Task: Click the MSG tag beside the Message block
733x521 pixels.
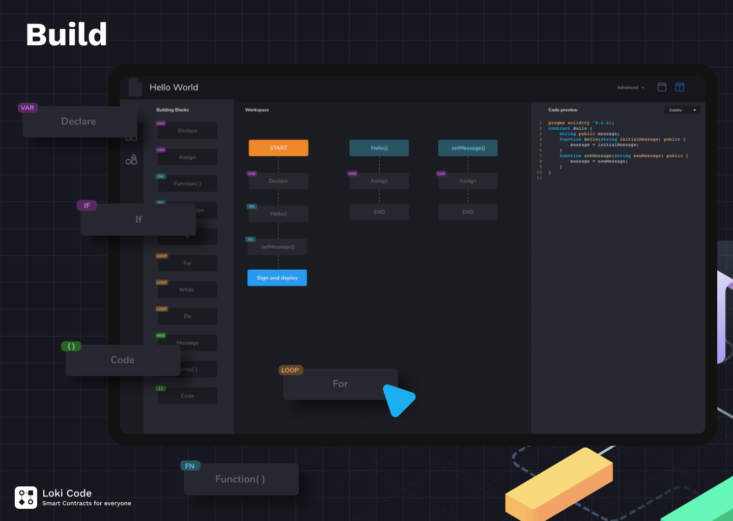Action: pyautogui.click(x=161, y=335)
